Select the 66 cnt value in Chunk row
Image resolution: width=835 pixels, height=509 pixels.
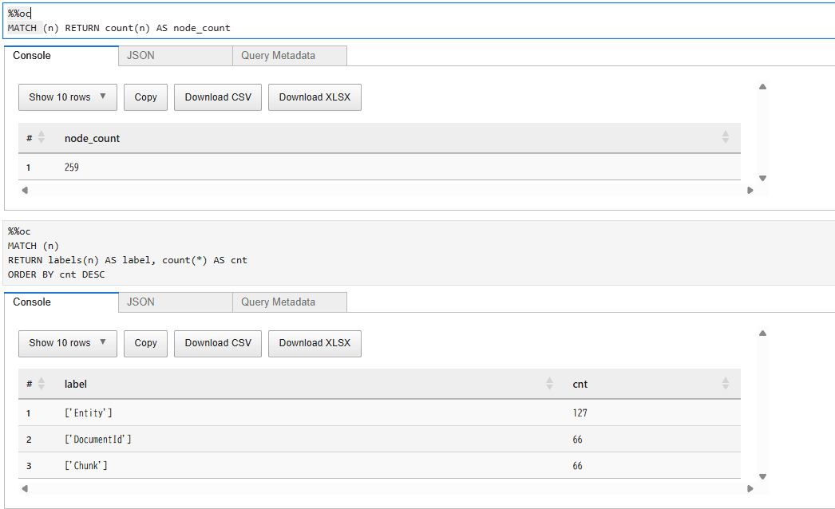point(577,466)
